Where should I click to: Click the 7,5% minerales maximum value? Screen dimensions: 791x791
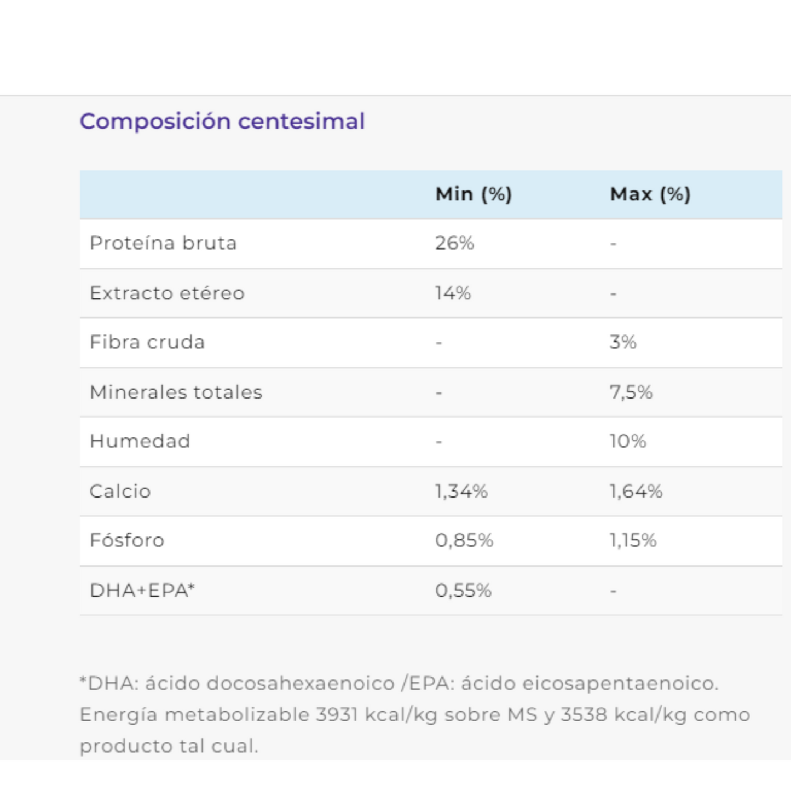point(631,392)
